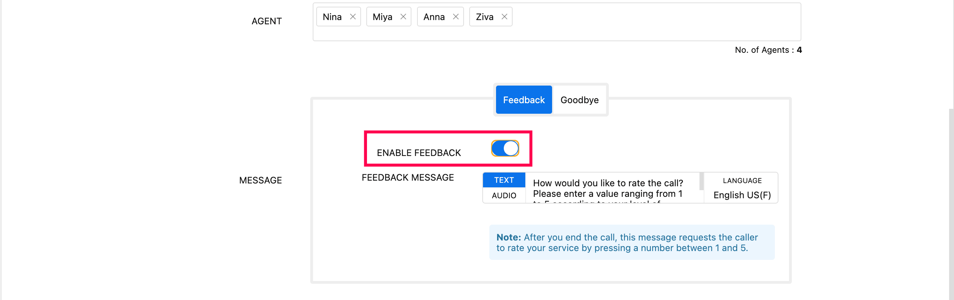Remove Anna agent tag
The width and height of the screenshot is (954, 300).
tap(455, 17)
